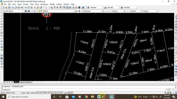Undo the last action

pos(41,7)
